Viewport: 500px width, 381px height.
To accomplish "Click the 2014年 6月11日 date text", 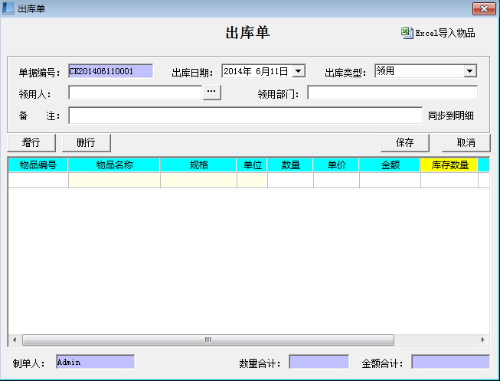I will coord(256,71).
